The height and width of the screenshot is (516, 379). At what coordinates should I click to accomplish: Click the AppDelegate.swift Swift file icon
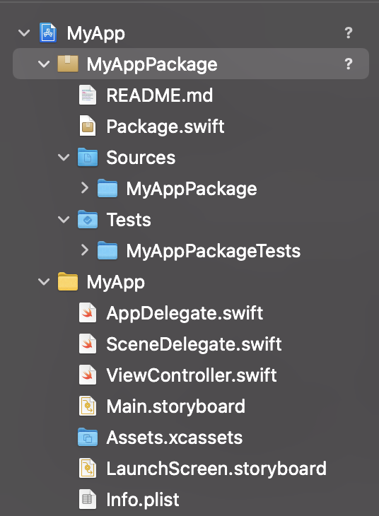(88, 312)
